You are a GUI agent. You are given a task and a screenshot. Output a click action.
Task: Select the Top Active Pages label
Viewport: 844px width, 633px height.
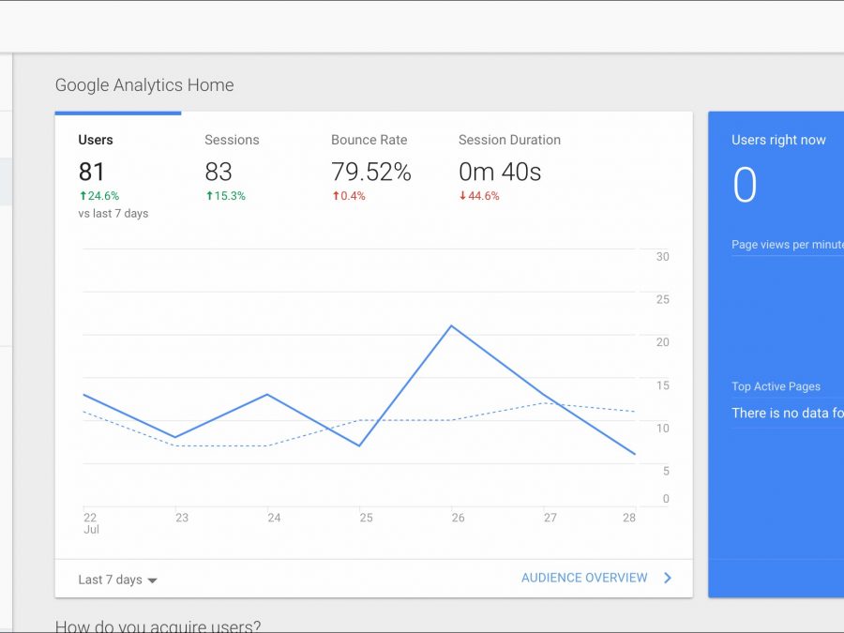776,386
